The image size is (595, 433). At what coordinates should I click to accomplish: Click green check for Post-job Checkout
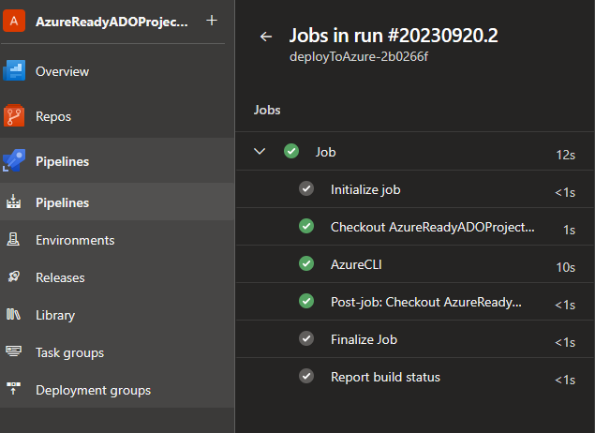[306, 301]
